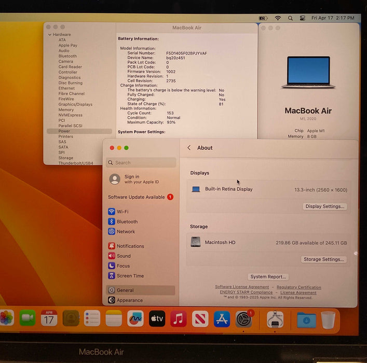The image size is (367, 363).
Task: Open Regulatory Certification link
Action: coord(298,287)
